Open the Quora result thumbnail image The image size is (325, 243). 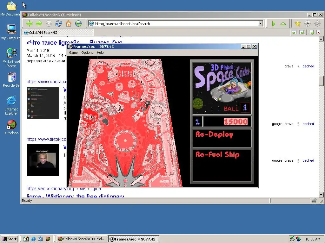pyautogui.click(x=43, y=103)
